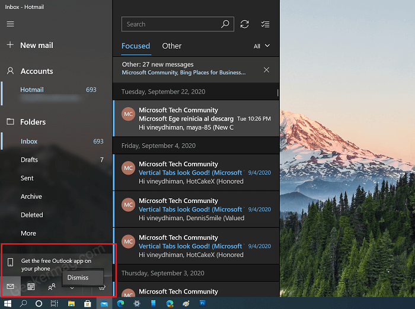The height and width of the screenshot is (309, 415).
Task: Open settings icon partly hidden behind Dismiss
Action: [103, 287]
